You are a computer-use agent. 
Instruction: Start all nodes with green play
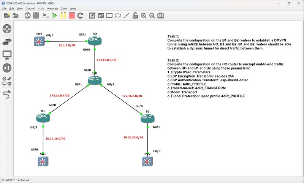tap(55, 16)
